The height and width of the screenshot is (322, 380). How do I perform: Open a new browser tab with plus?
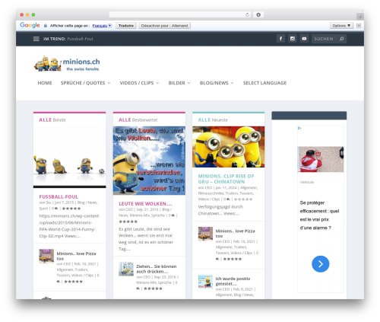click(x=360, y=17)
